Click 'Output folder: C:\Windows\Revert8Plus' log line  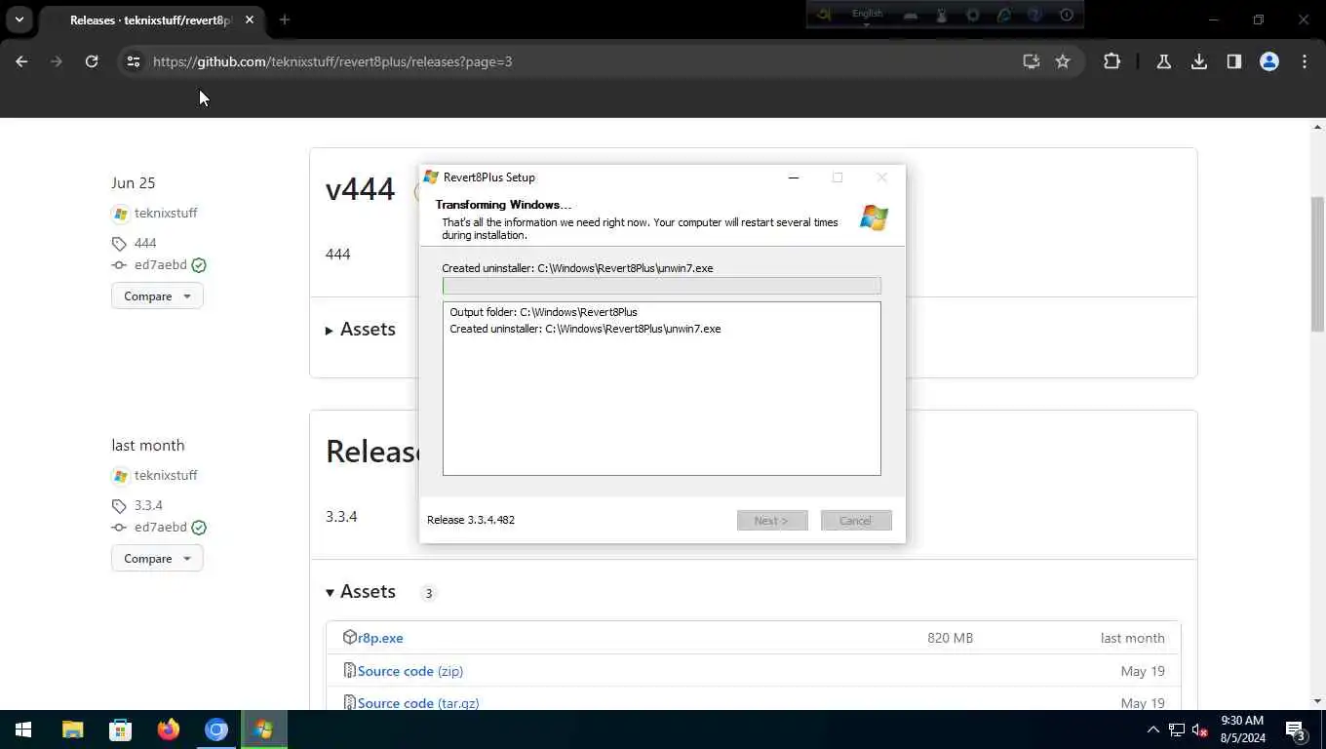coord(543,312)
